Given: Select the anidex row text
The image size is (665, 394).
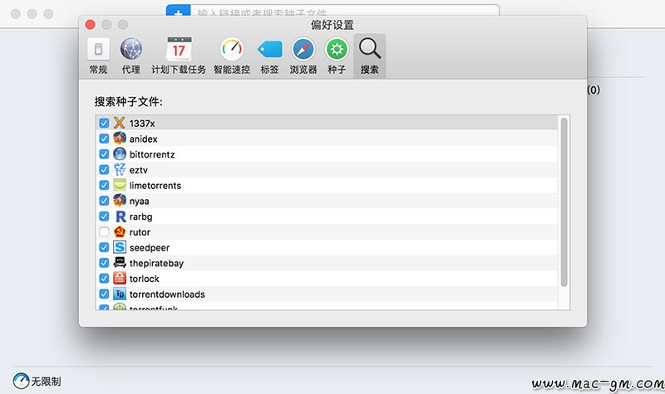Looking at the screenshot, I should (x=143, y=139).
